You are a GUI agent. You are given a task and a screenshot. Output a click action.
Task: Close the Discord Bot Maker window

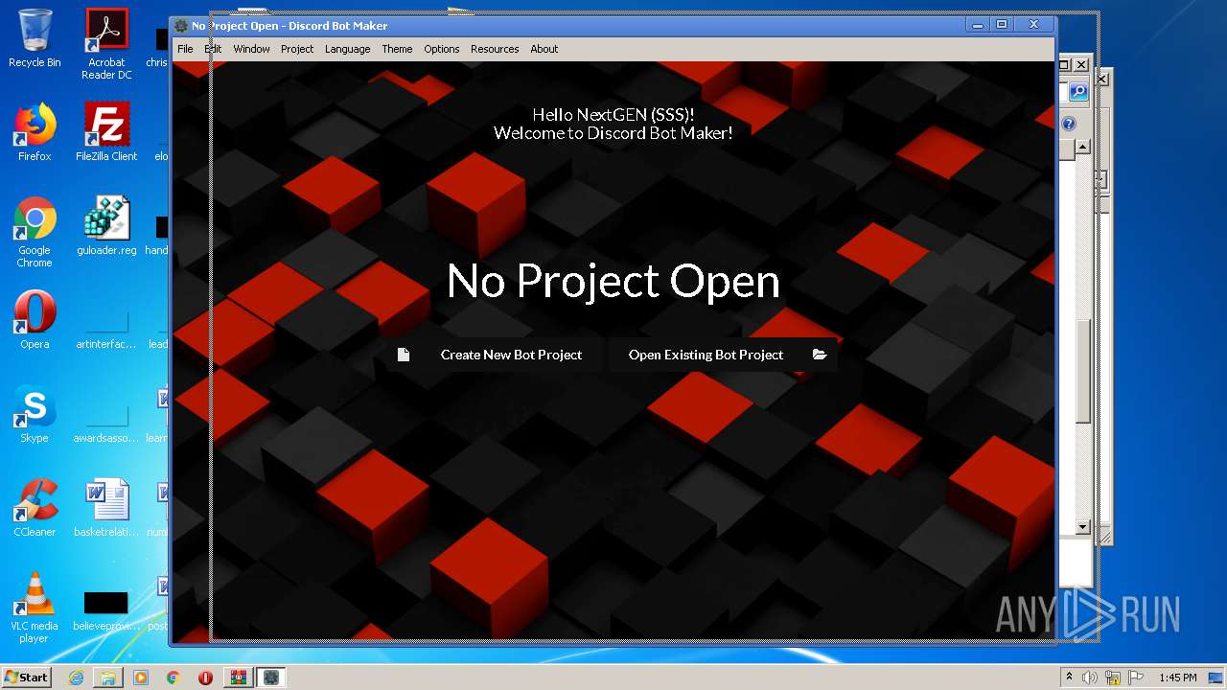(1033, 25)
